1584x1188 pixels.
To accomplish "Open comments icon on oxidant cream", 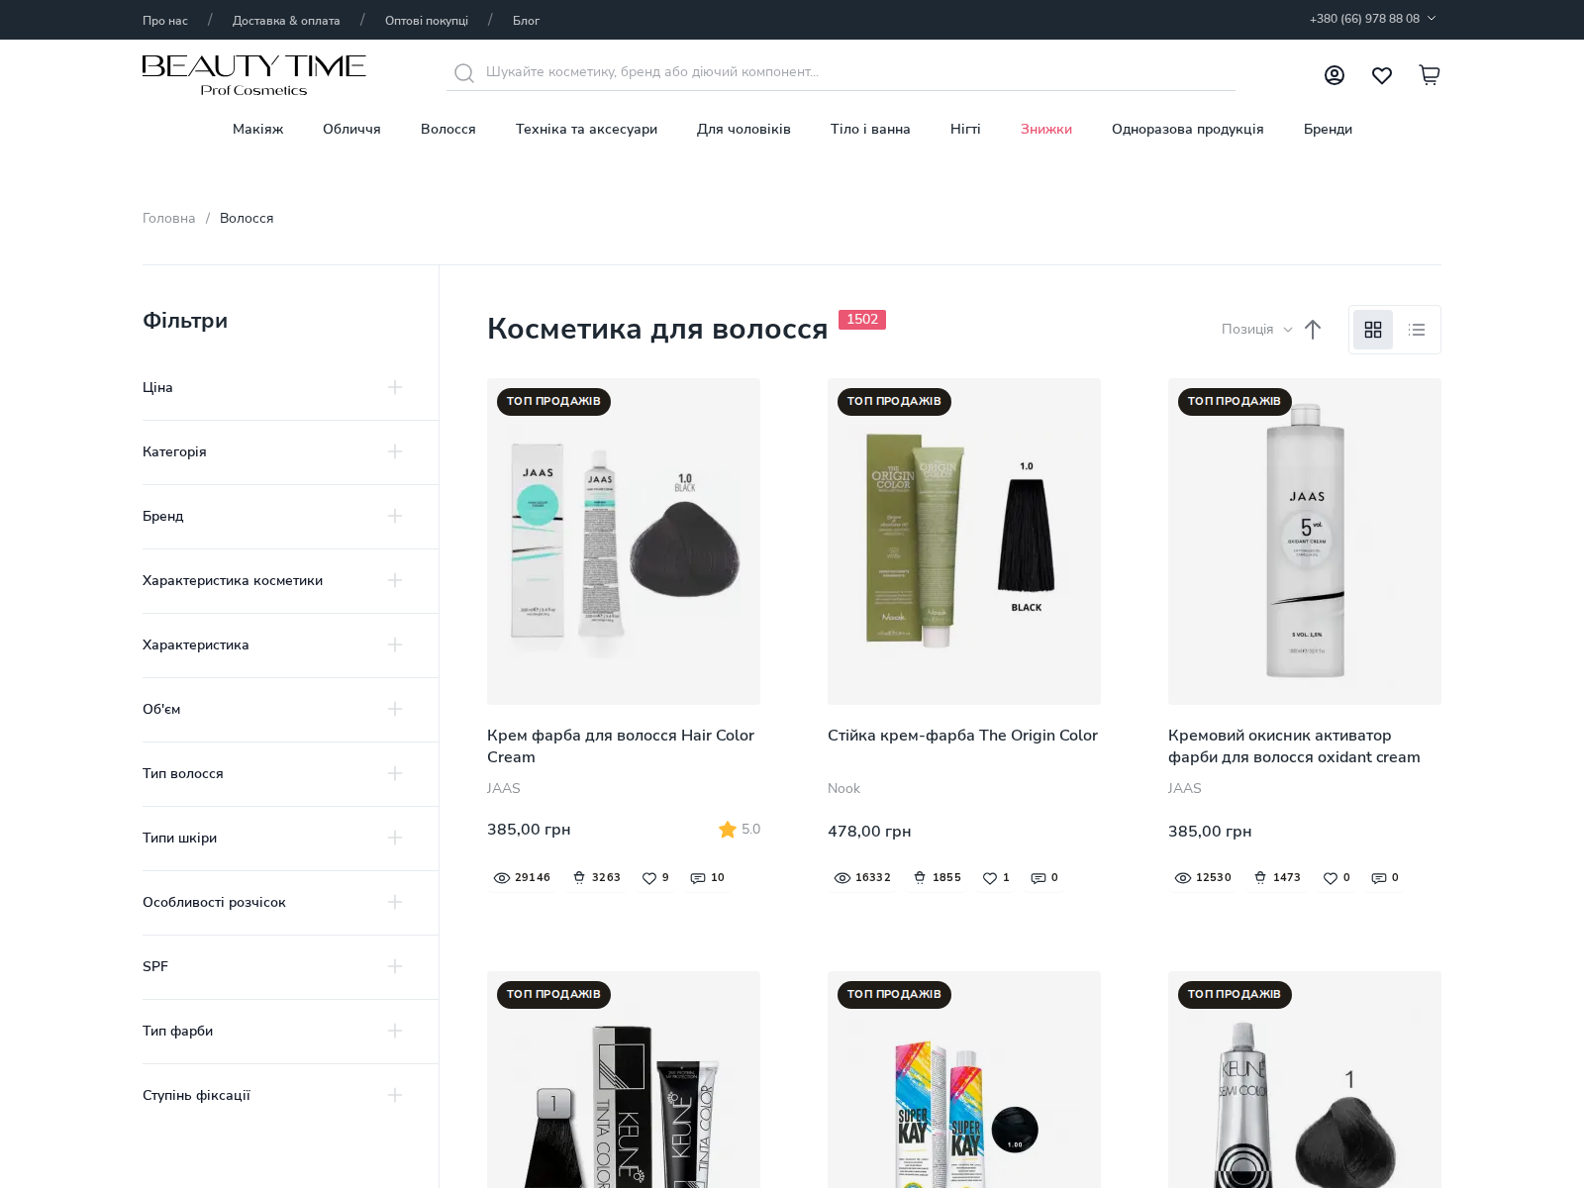I will (x=1379, y=878).
